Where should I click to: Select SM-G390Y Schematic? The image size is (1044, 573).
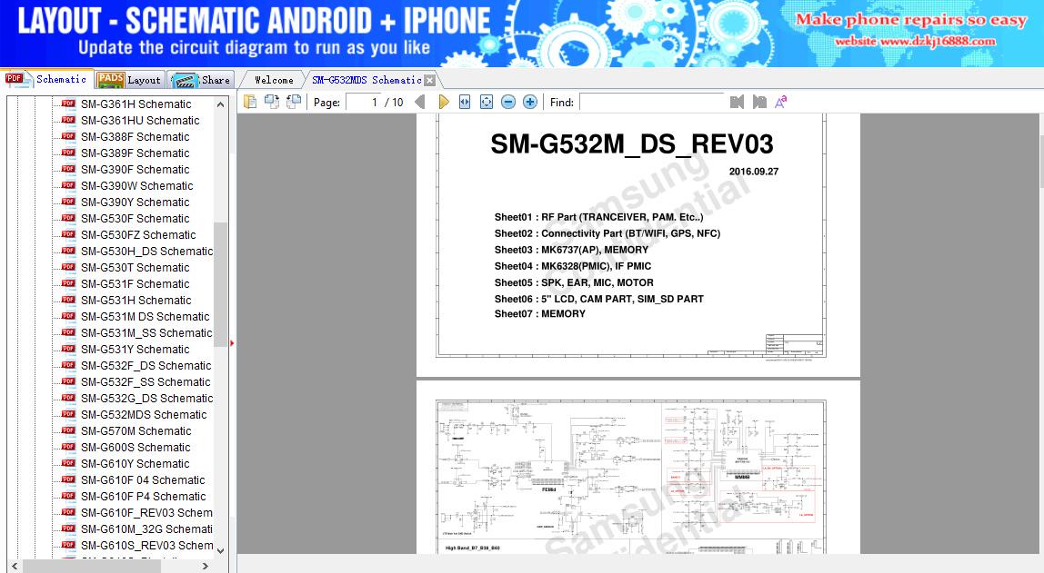[x=136, y=203]
